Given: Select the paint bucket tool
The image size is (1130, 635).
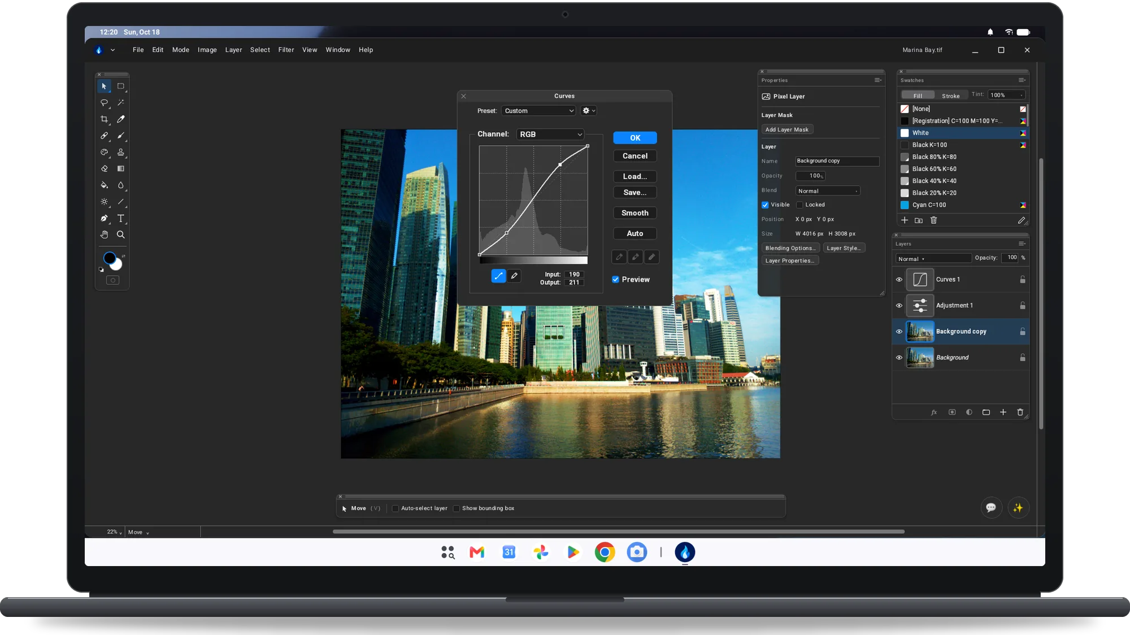Looking at the screenshot, I should [x=105, y=185].
